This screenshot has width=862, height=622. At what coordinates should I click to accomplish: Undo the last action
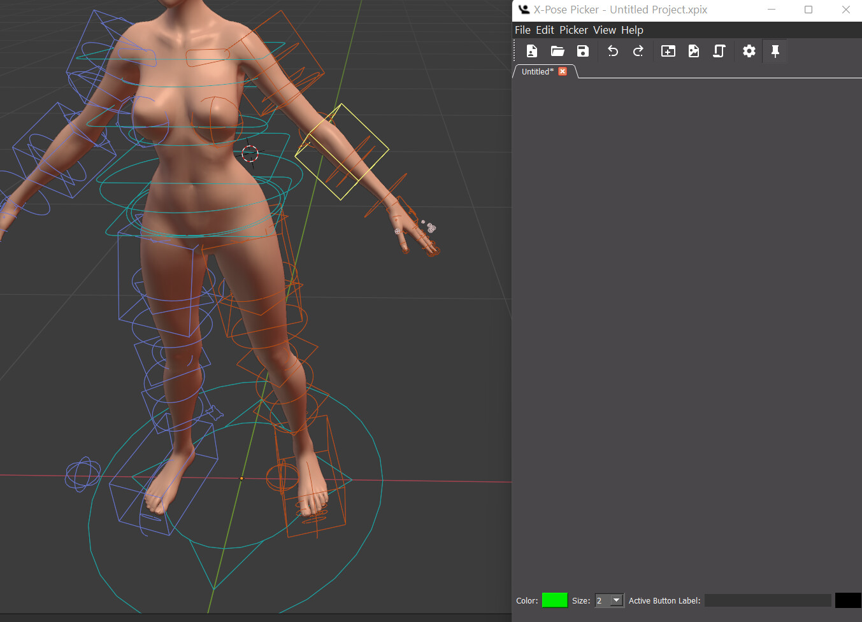(613, 51)
